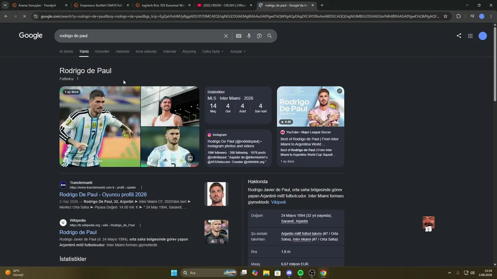Open the Wikipedia result portrait thumbnail

pos(216,232)
